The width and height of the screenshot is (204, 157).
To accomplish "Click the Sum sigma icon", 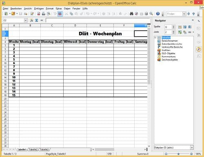I will click(37, 20).
